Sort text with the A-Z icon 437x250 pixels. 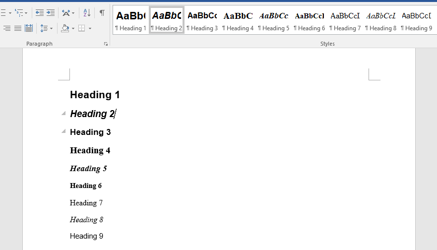87,13
